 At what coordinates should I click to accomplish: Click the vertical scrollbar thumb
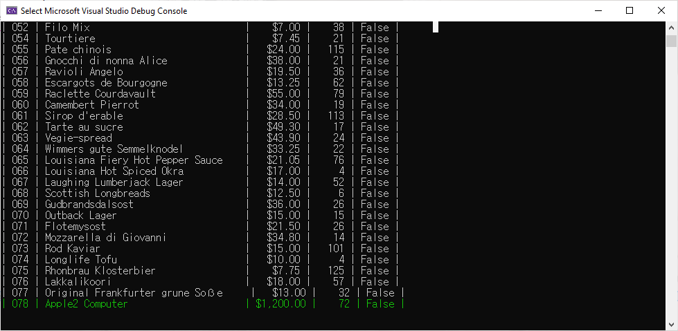pyautogui.click(x=671, y=41)
